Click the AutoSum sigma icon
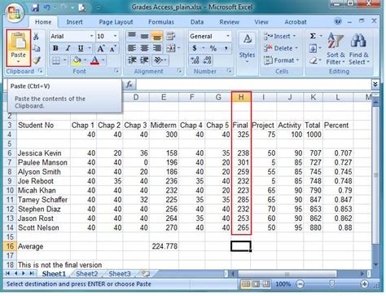 point(313,36)
